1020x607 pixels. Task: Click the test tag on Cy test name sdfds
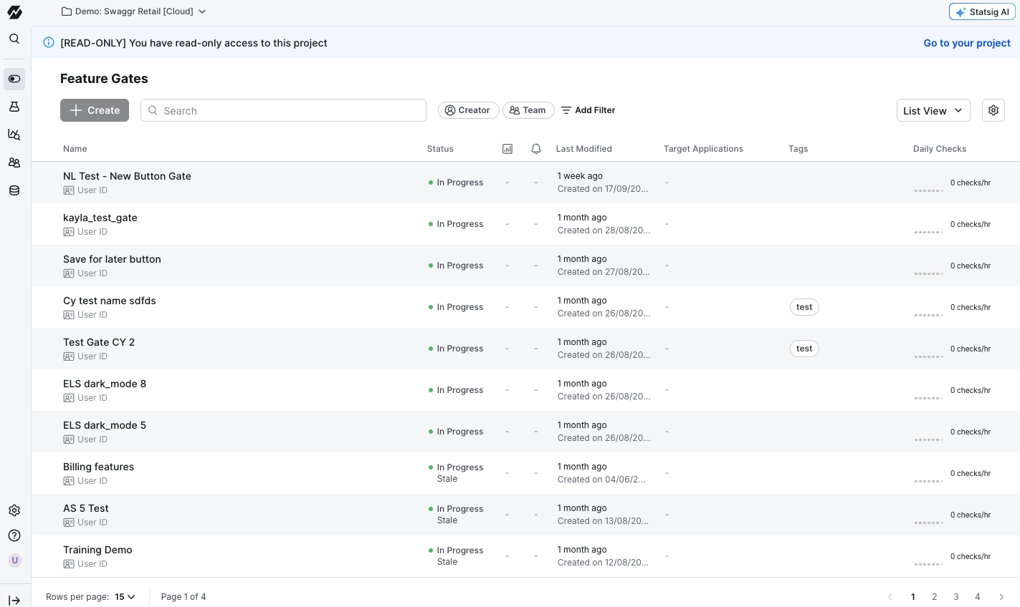(x=804, y=307)
